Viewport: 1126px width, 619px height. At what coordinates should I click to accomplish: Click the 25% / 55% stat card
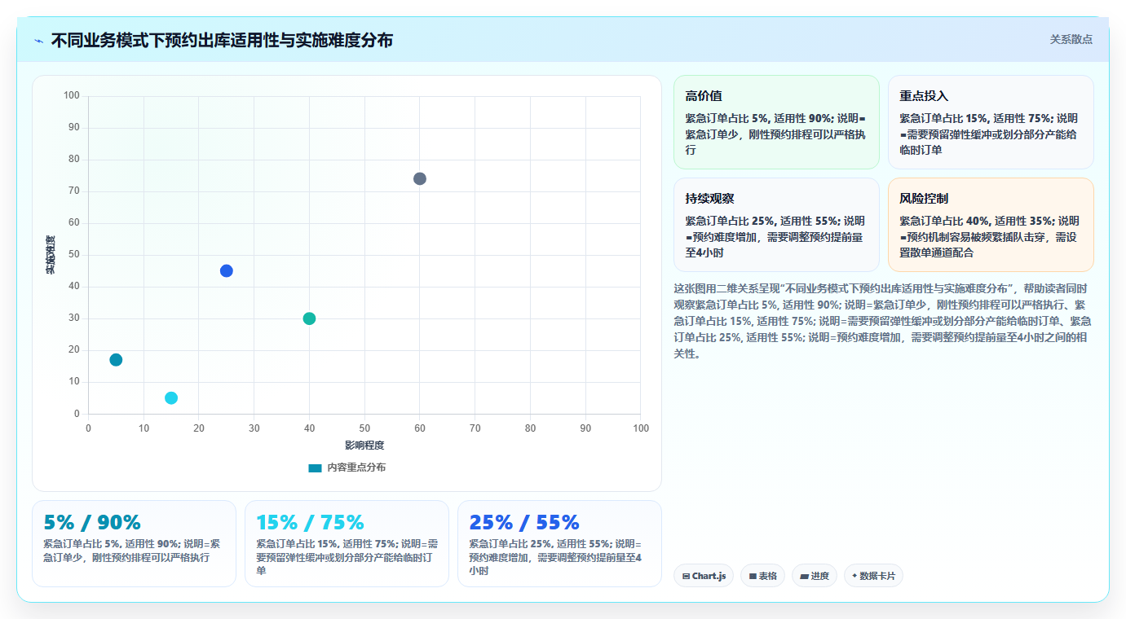tap(559, 543)
